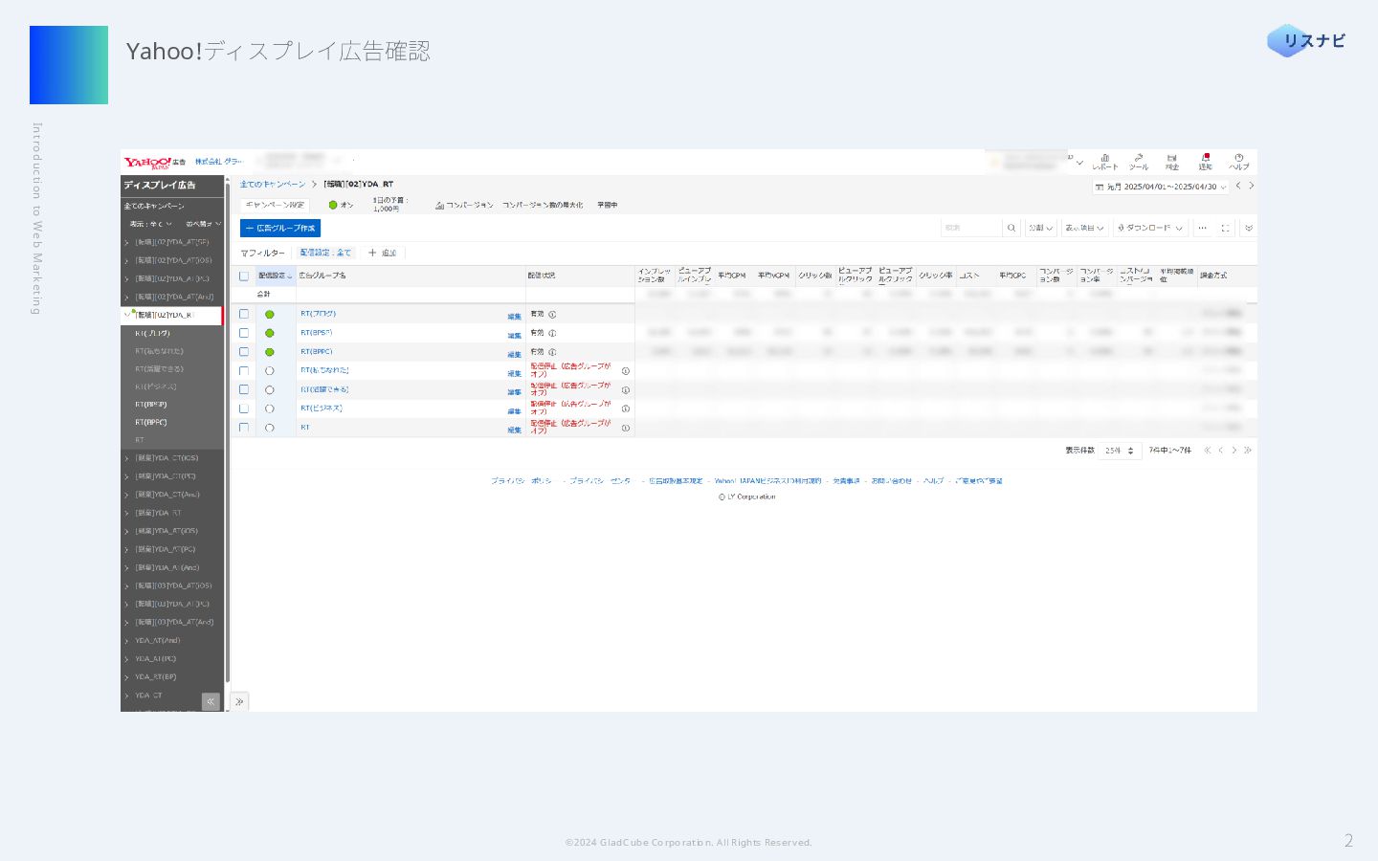Jump to last page of pagination

point(1248,450)
